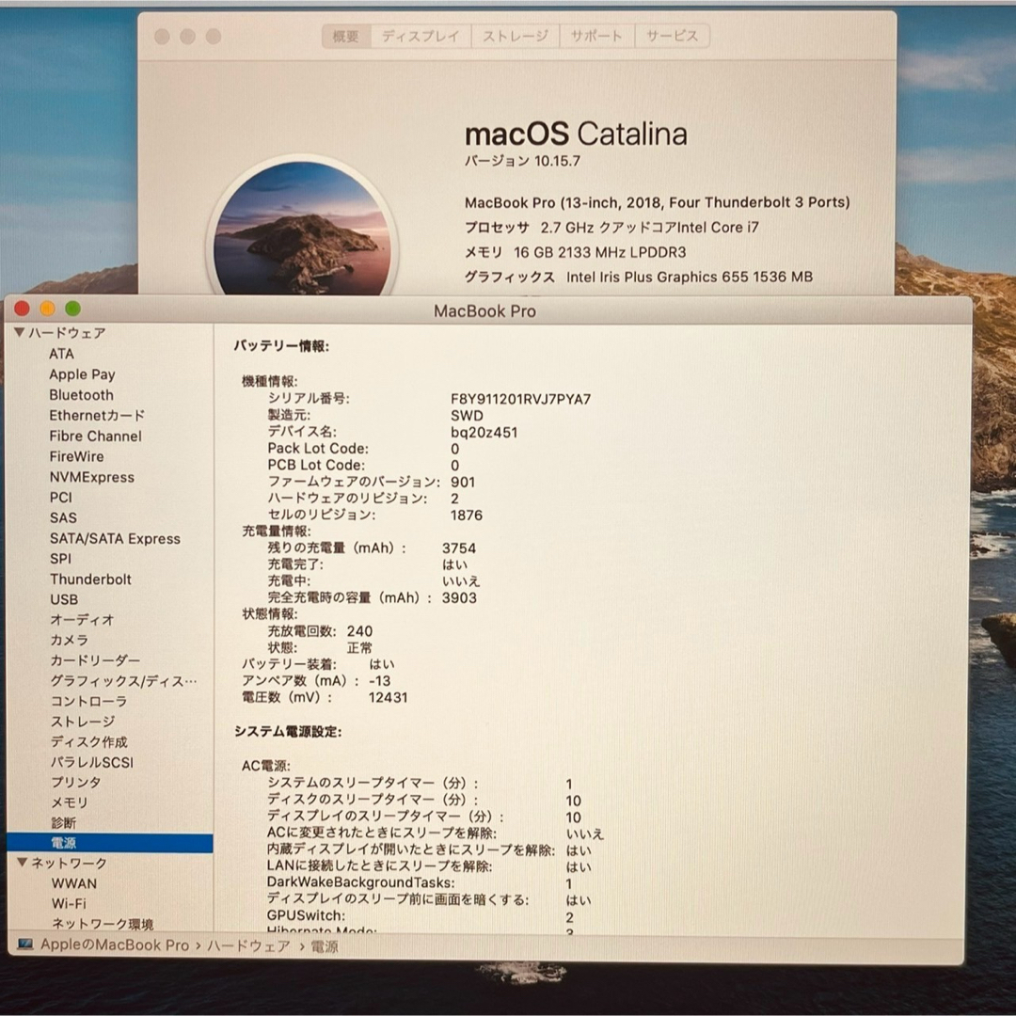Collapse the ハードウェア tree section
1016x1016 pixels.
(x=20, y=332)
